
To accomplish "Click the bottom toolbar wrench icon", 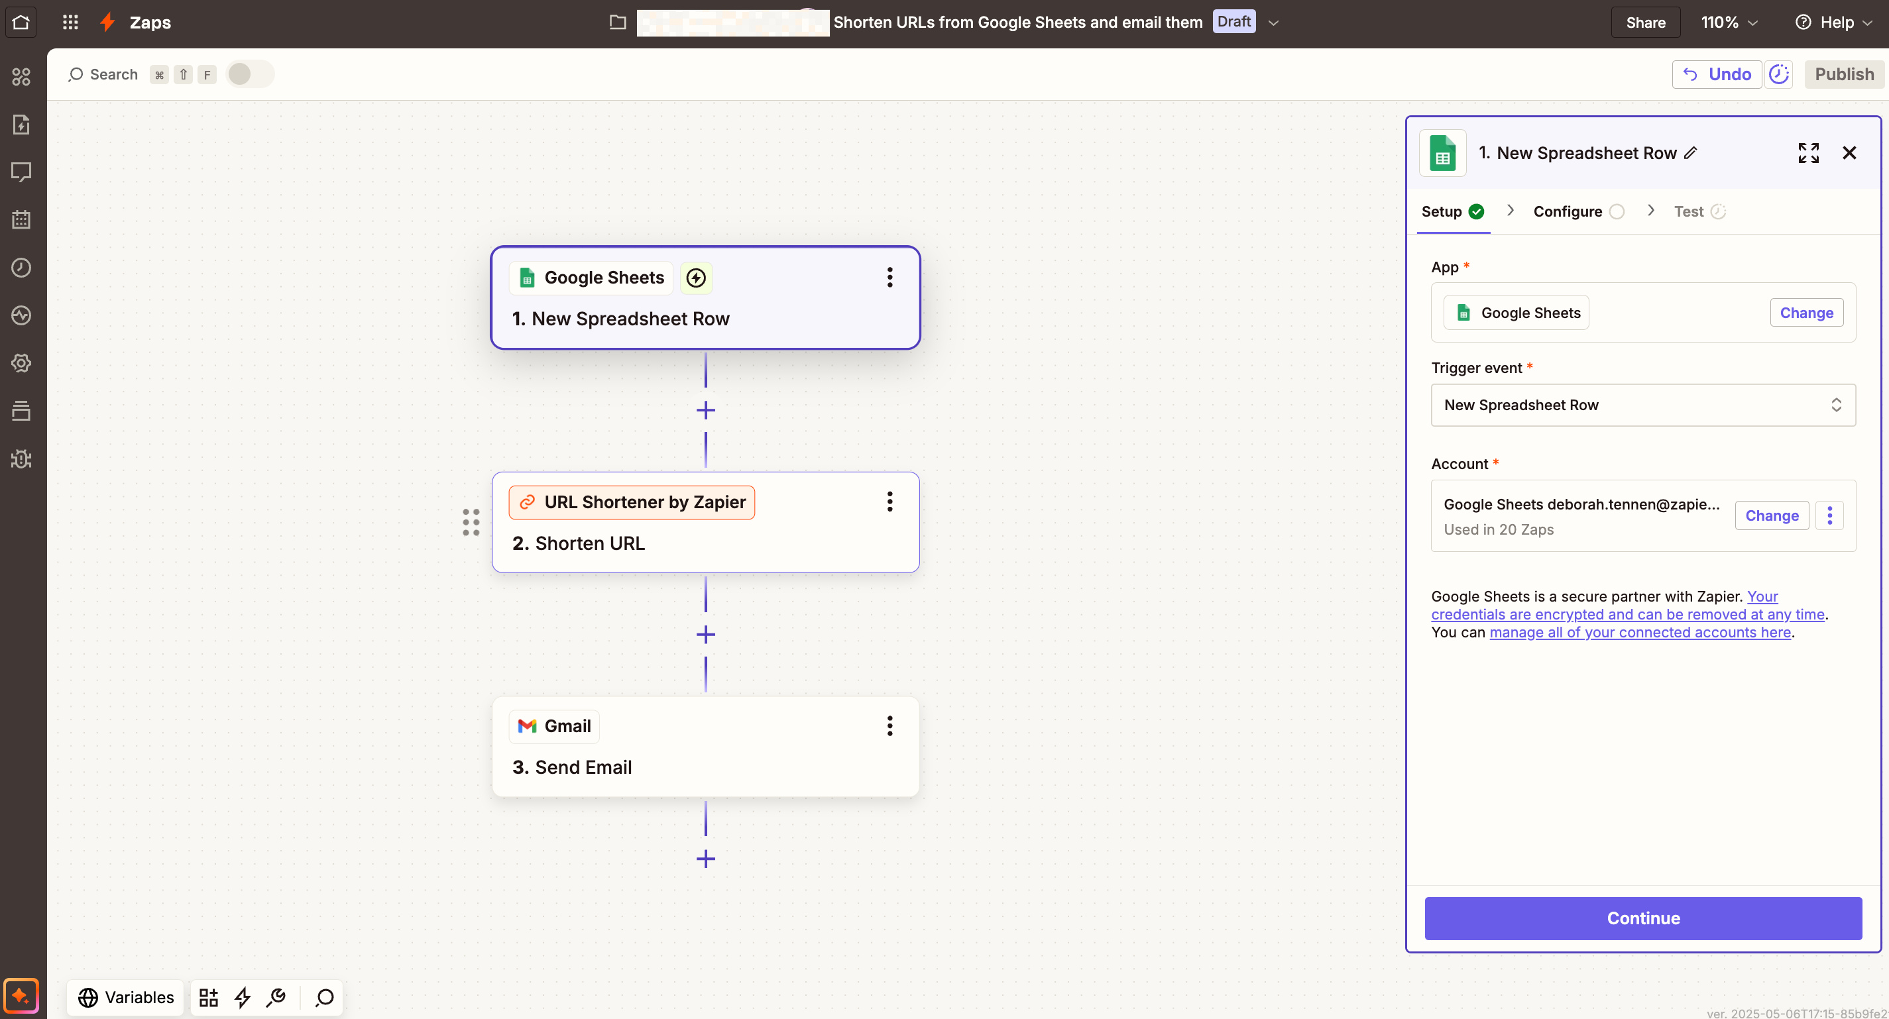I will 276,997.
